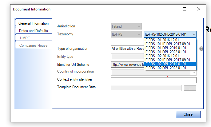
Task: Pick IE-FRS-101-DPL-2019-01-01 from list
Action: tap(165, 48)
